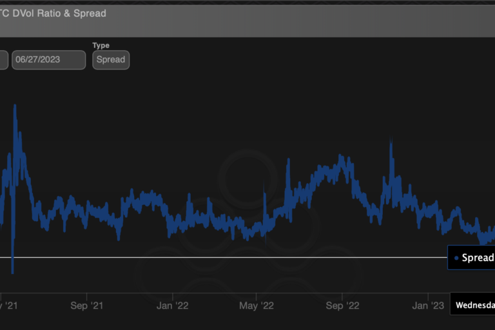495x330 pixels.
Task: Click the blue dot in Spread tooltip
Action: (x=456, y=258)
